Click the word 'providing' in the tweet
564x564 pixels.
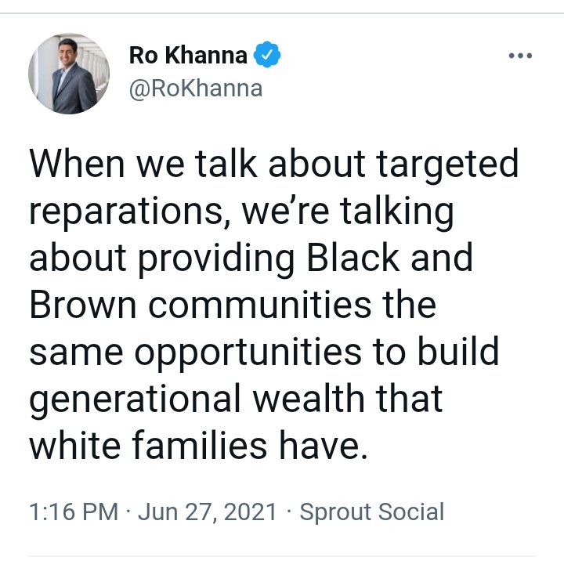216,259
